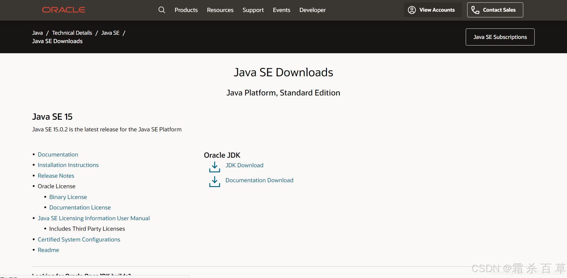Click the Java SE Downloads page title
The width and height of the screenshot is (567, 278).
pyautogui.click(x=283, y=72)
